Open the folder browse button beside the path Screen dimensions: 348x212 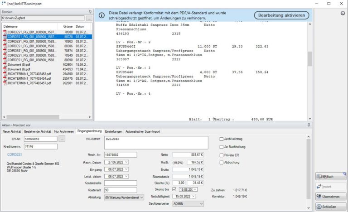pos(89,18)
